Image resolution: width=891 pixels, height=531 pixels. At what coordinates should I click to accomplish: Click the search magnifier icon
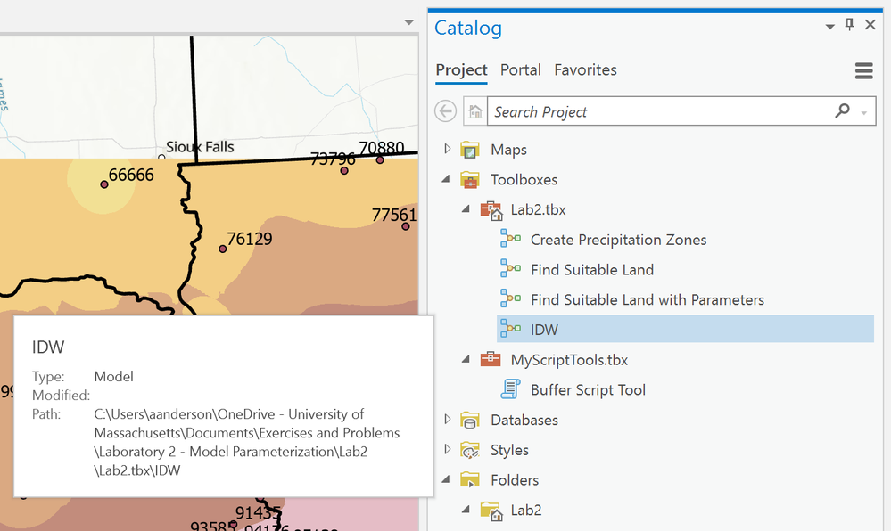pos(842,111)
